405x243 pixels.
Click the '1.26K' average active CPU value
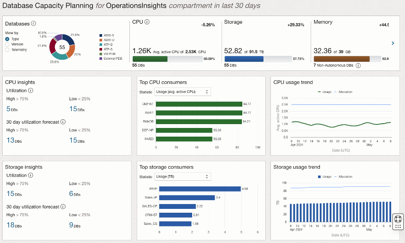142,51
